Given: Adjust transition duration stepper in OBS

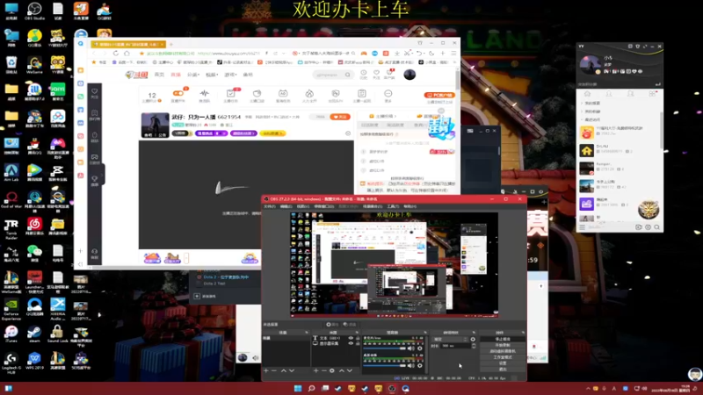Looking at the screenshot, I should pyautogui.click(x=474, y=346).
